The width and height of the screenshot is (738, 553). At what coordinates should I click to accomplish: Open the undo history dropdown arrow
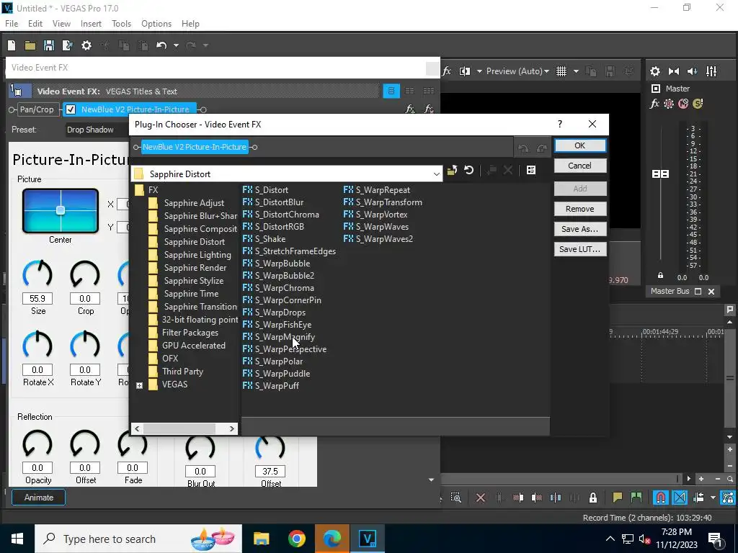tap(176, 45)
